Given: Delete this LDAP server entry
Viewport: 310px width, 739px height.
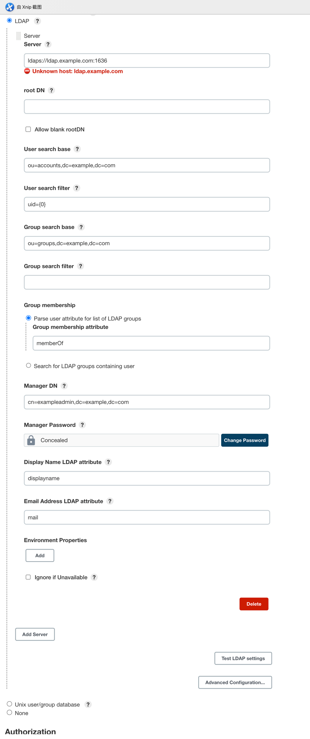Looking at the screenshot, I should point(254,604).
